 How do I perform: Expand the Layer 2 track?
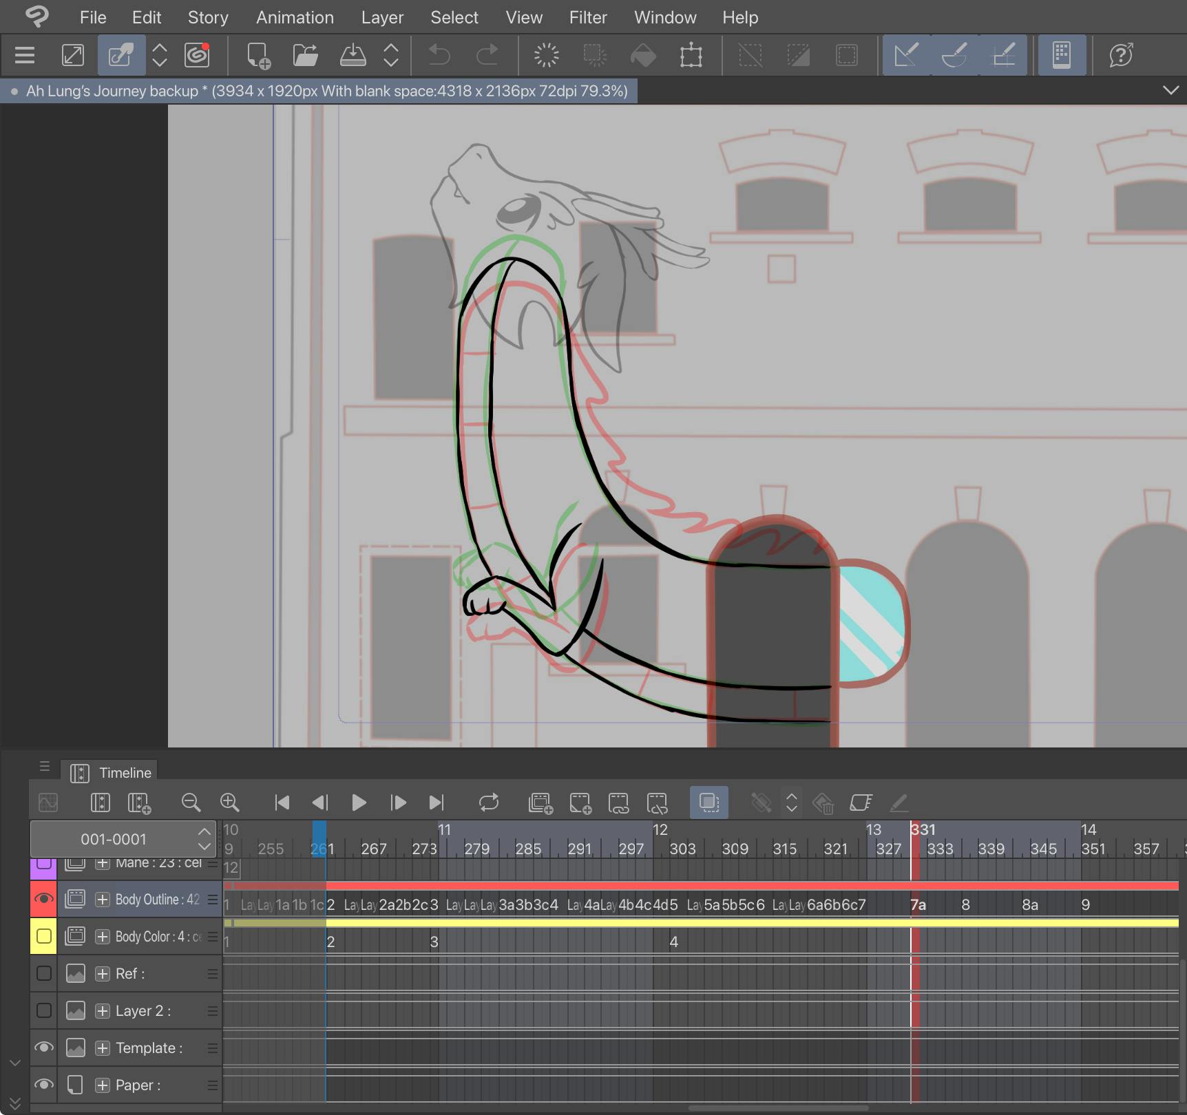click(103, 1010)
